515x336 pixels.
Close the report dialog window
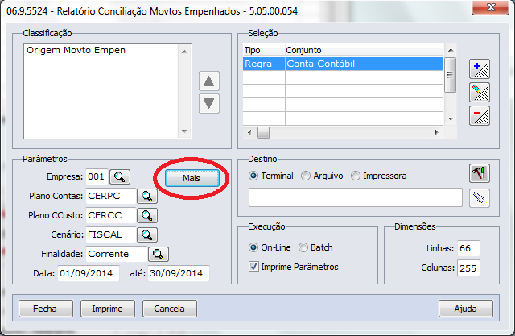click(x=491, y=7)
